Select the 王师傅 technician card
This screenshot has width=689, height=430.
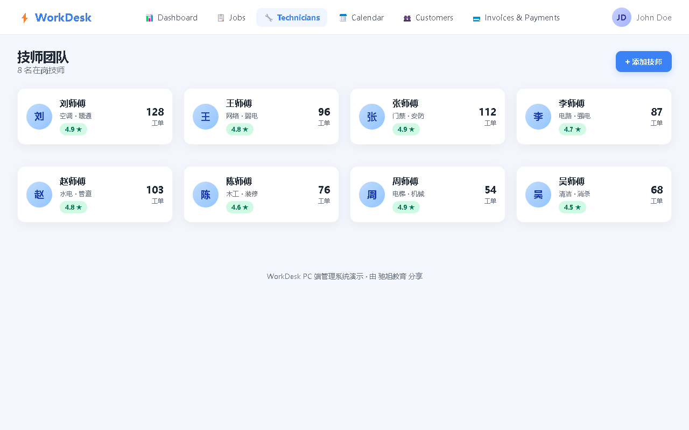tap(262, 117)
